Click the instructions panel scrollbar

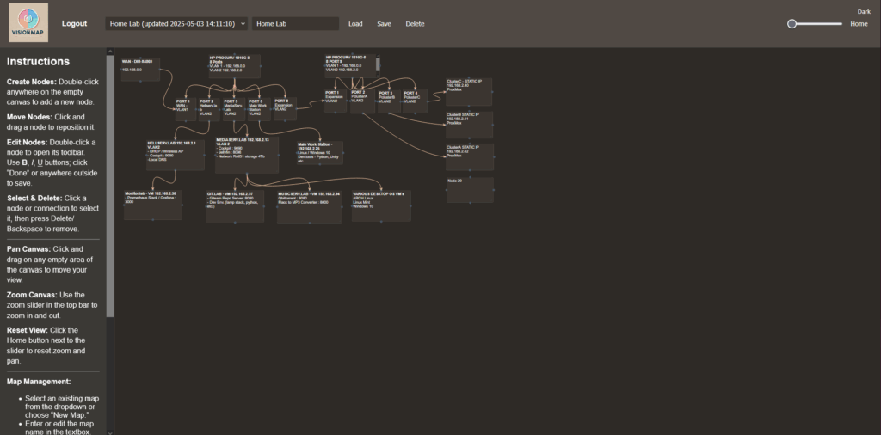pyautogui.click(x=110, y=185)
